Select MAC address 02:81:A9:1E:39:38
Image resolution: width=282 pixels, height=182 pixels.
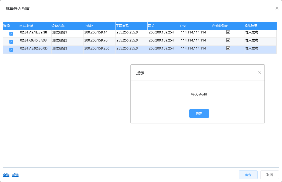(34, 32)
